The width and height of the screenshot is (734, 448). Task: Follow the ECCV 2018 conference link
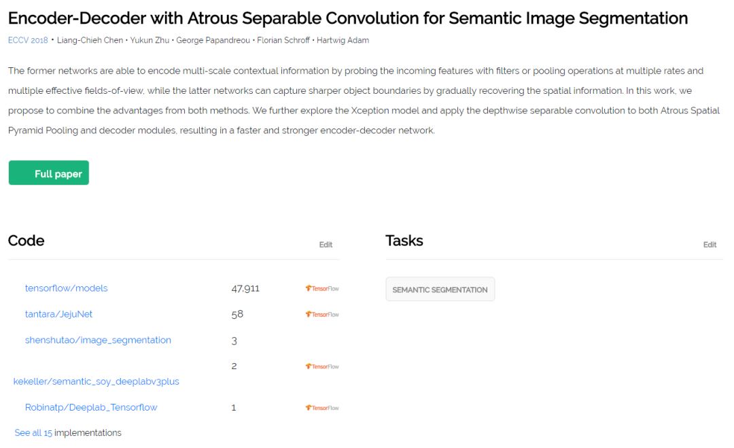[28, 40]
